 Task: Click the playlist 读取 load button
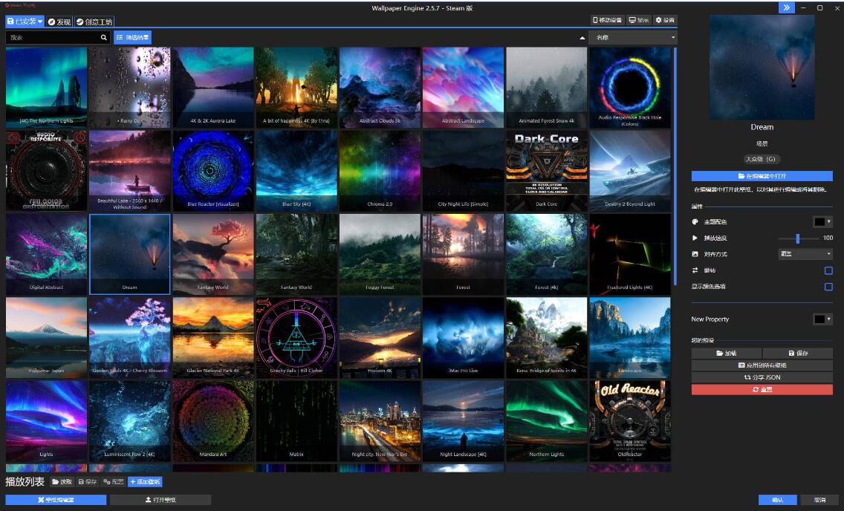62,481
